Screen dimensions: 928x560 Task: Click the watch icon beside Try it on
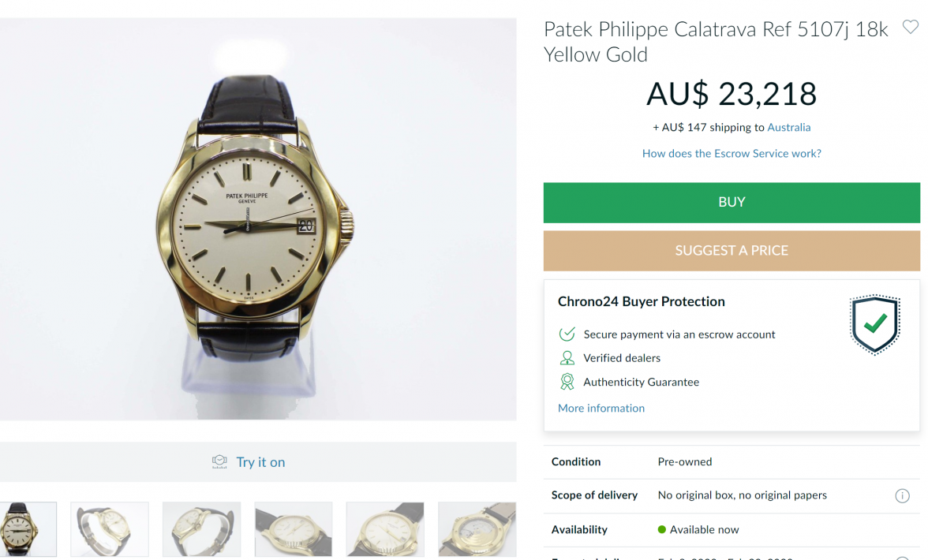[219, 462]
